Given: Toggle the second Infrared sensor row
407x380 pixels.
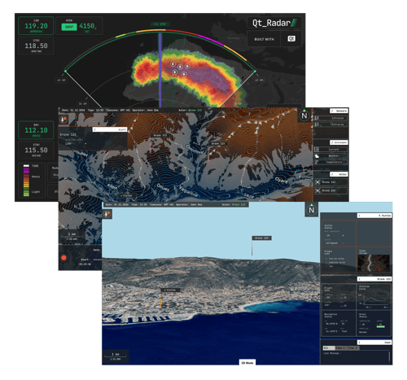Looking at the screenshot, I should click(x=330, y=124).
